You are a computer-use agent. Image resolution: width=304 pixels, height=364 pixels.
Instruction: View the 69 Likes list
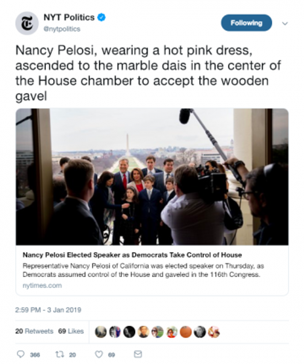point(71,331)
